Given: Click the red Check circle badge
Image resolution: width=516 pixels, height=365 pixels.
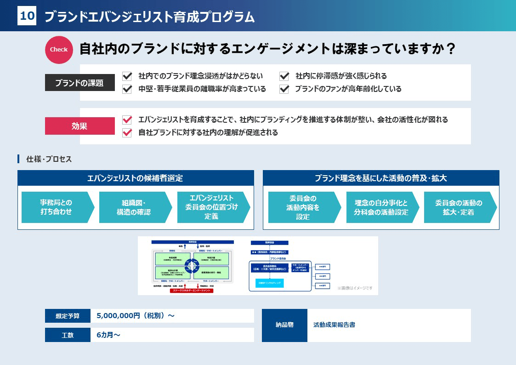Looking at the screenshot, I should pyautogui.click(x=59, y=50).
